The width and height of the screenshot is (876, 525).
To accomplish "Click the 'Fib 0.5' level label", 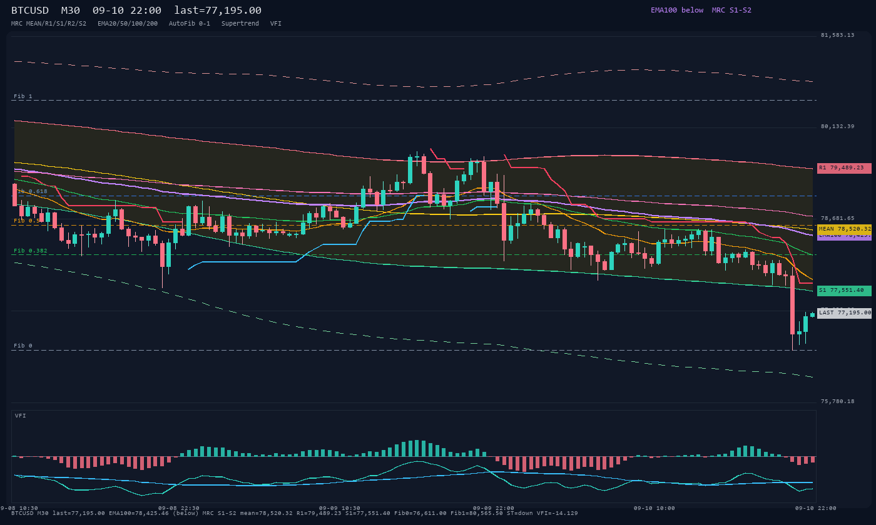I will (x=28, y=221).
